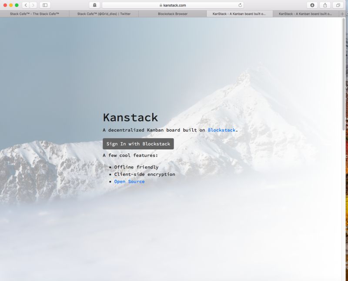348x281 pixels.
Task: Select the first Stack Cafe tab
Action: (x=34, y=13)
